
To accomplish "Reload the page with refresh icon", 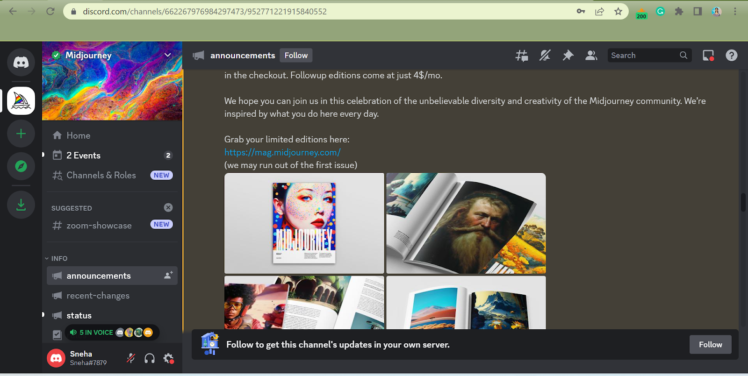I will click(50, 11).
